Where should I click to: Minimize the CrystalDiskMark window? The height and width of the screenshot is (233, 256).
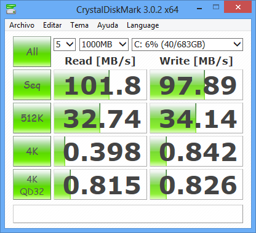click(199, 9)
